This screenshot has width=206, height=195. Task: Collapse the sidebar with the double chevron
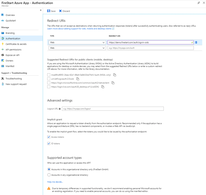[41, 10]
